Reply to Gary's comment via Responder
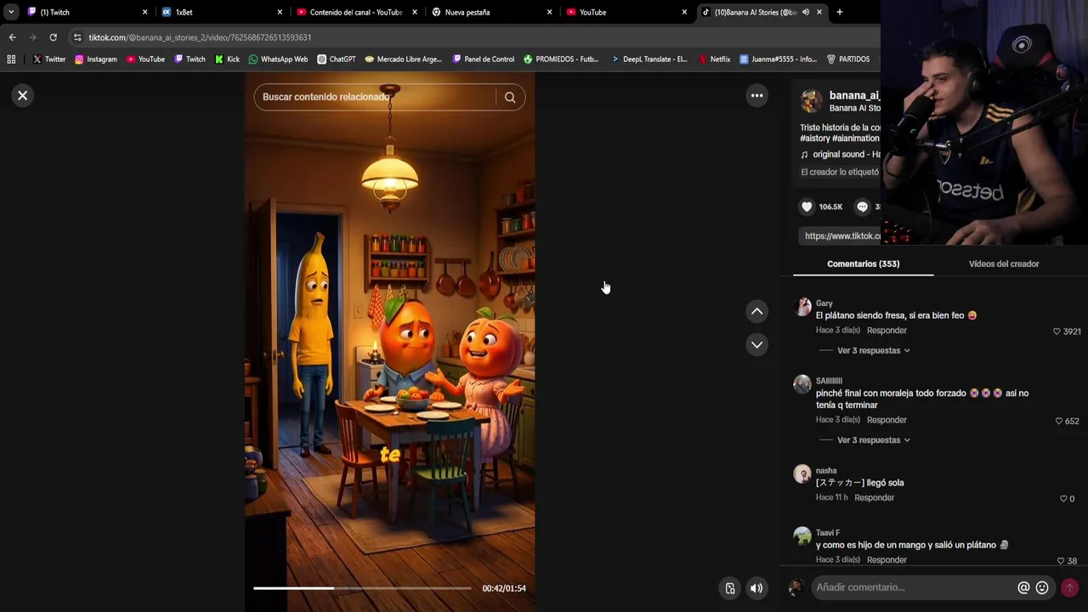 (x=887, y=331)
